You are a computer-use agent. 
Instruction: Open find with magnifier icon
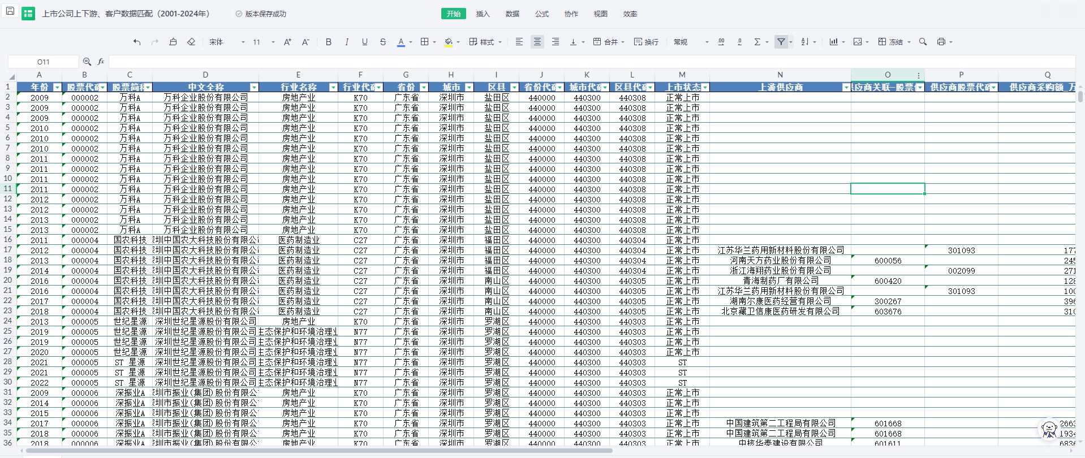923,42
